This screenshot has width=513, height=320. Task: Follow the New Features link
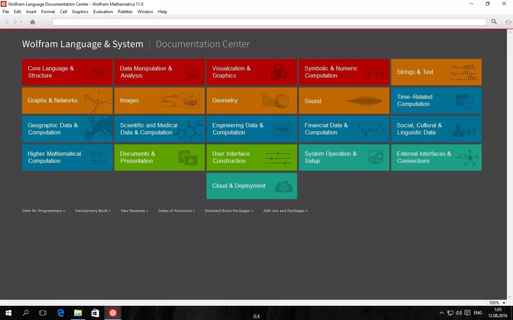coord(134,211)
